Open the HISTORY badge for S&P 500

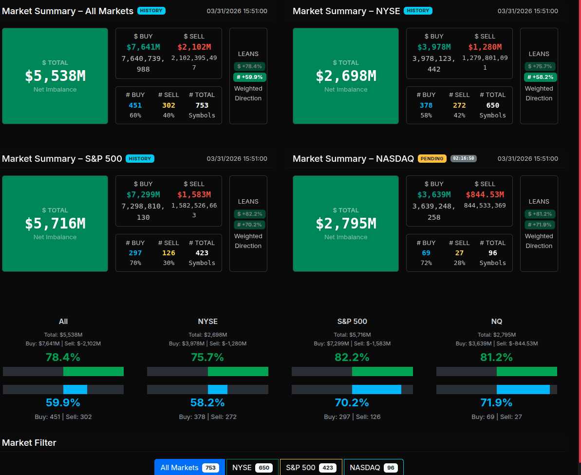pyautogui.click(x=140, y=158)
